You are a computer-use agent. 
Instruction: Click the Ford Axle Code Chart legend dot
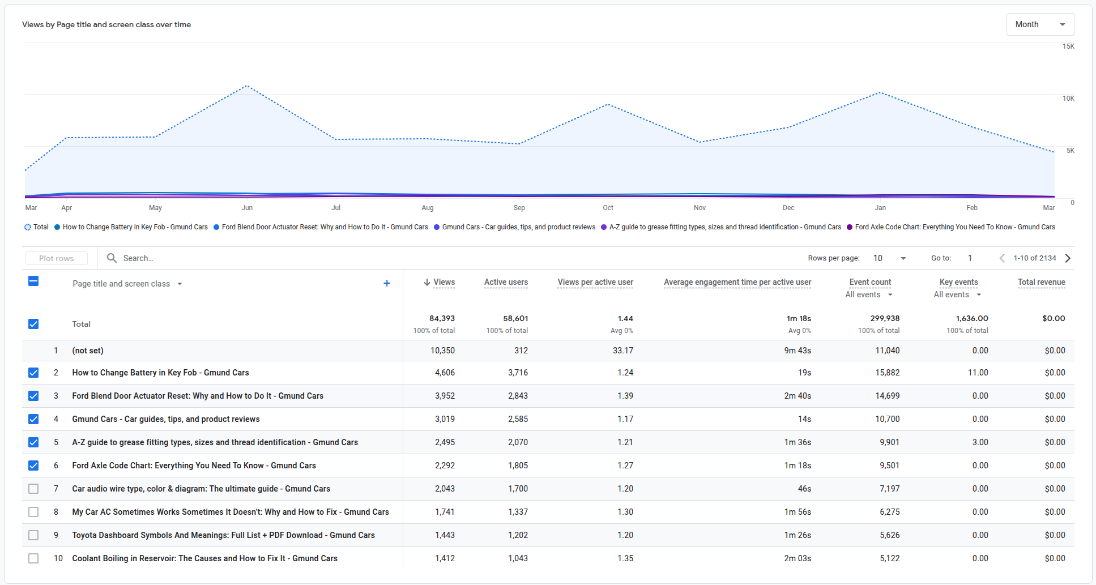(850, 227)
